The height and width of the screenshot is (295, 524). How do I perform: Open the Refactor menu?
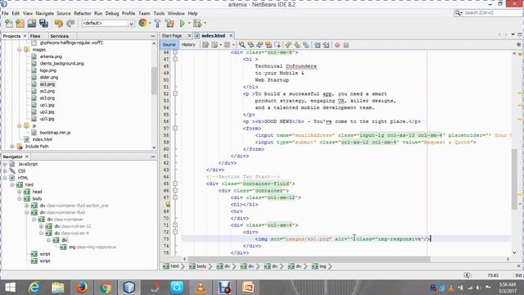82,13
